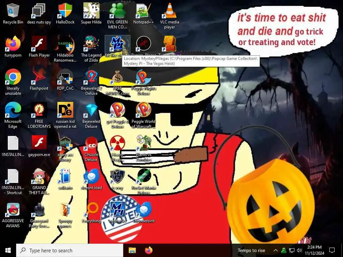Launch the Chuzzle Deluxe shortcut

point(91,149)
